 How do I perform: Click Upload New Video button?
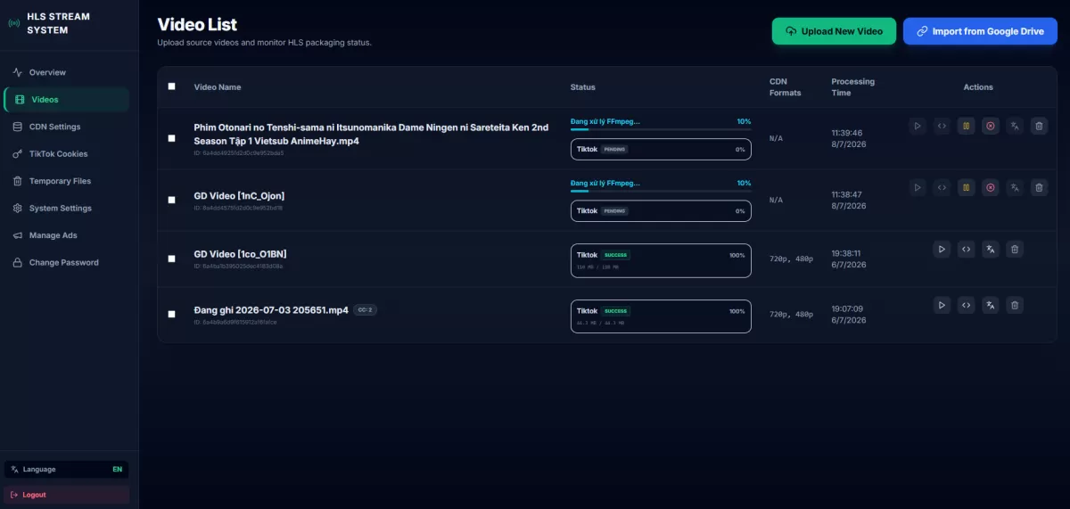pos(834,31)
